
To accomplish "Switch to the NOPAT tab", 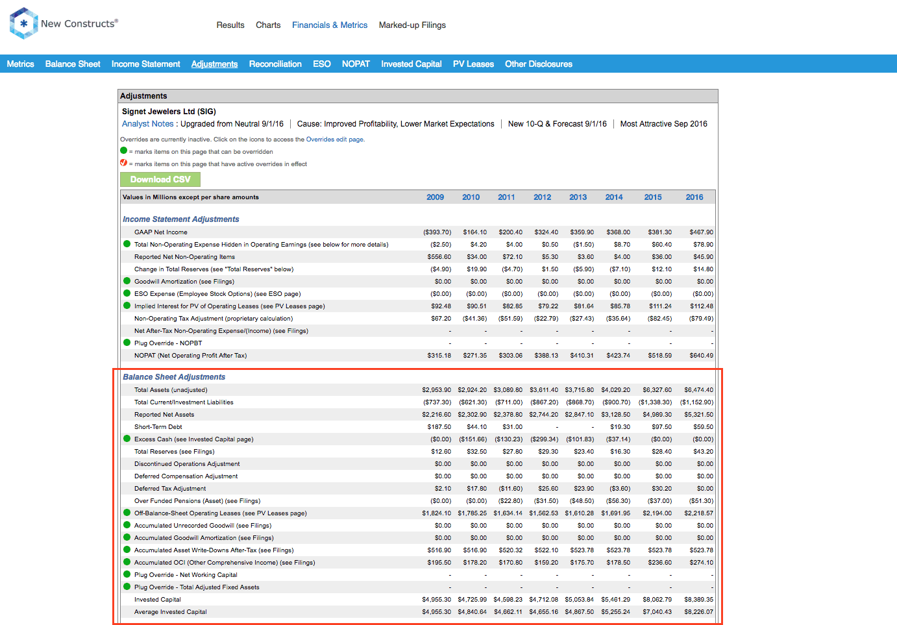I will pyautogui.click(x=356, y=64).
